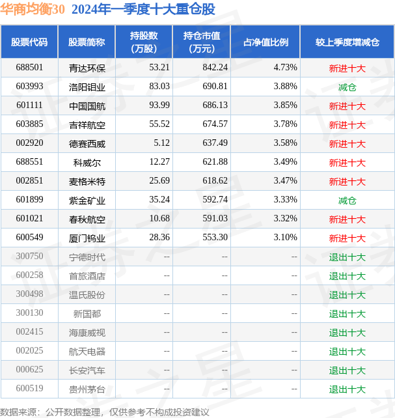Click 退出十大 in the 贵州茅台 row
Image resolution: width=395 pixels, height=418 pixels.
347,390
